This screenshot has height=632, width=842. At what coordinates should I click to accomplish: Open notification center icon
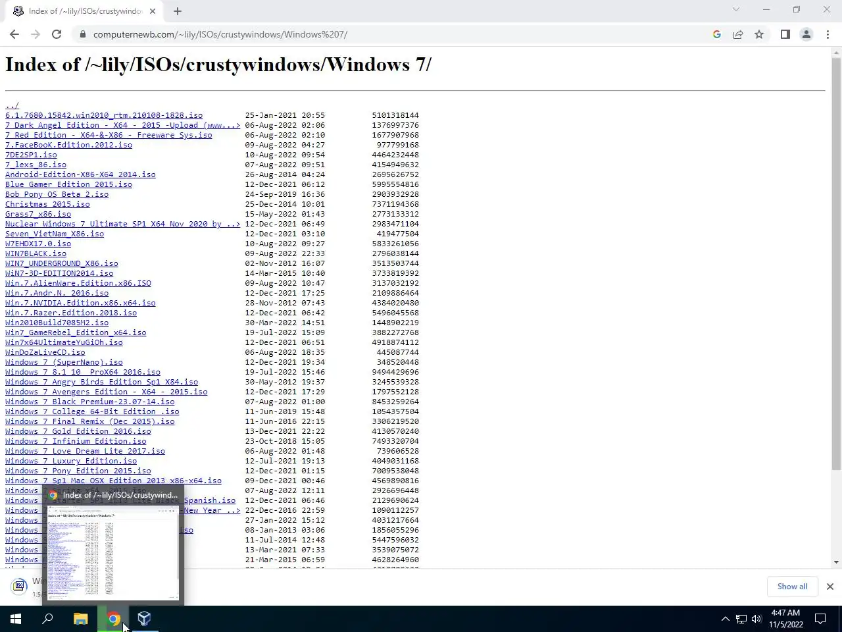(820, 619)
